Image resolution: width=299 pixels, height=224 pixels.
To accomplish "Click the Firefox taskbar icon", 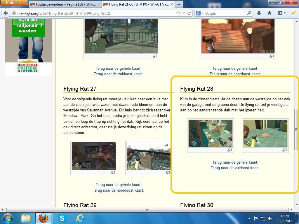I will click(43, 218).
